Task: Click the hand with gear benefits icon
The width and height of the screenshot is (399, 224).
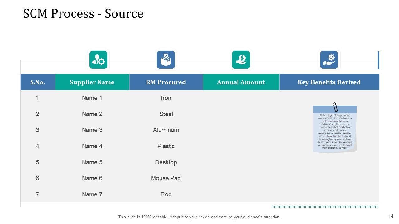Action: click(x=329, y=60)
